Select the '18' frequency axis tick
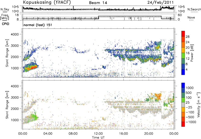This screenshot has width=201, height=139. coord(17,15)
